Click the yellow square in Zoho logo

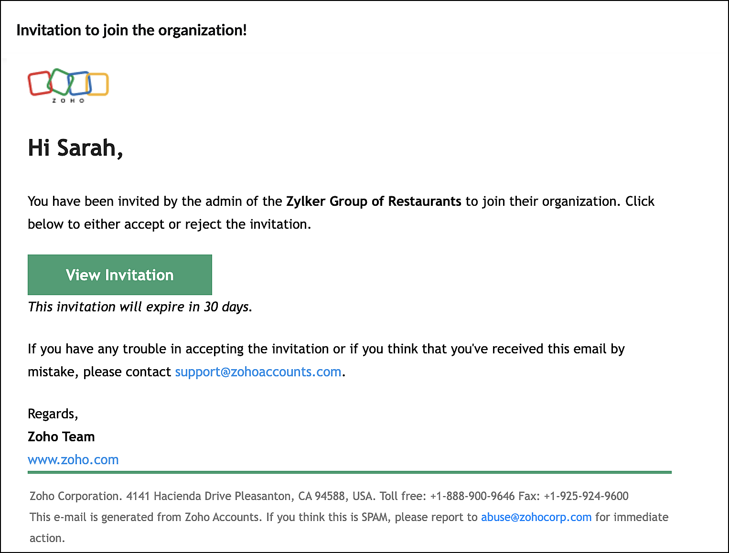pos(98,84)
